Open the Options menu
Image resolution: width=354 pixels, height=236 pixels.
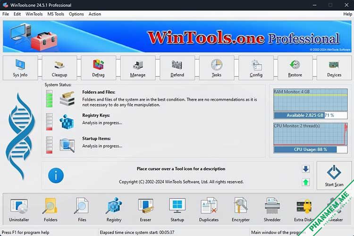tap(76, 14)
